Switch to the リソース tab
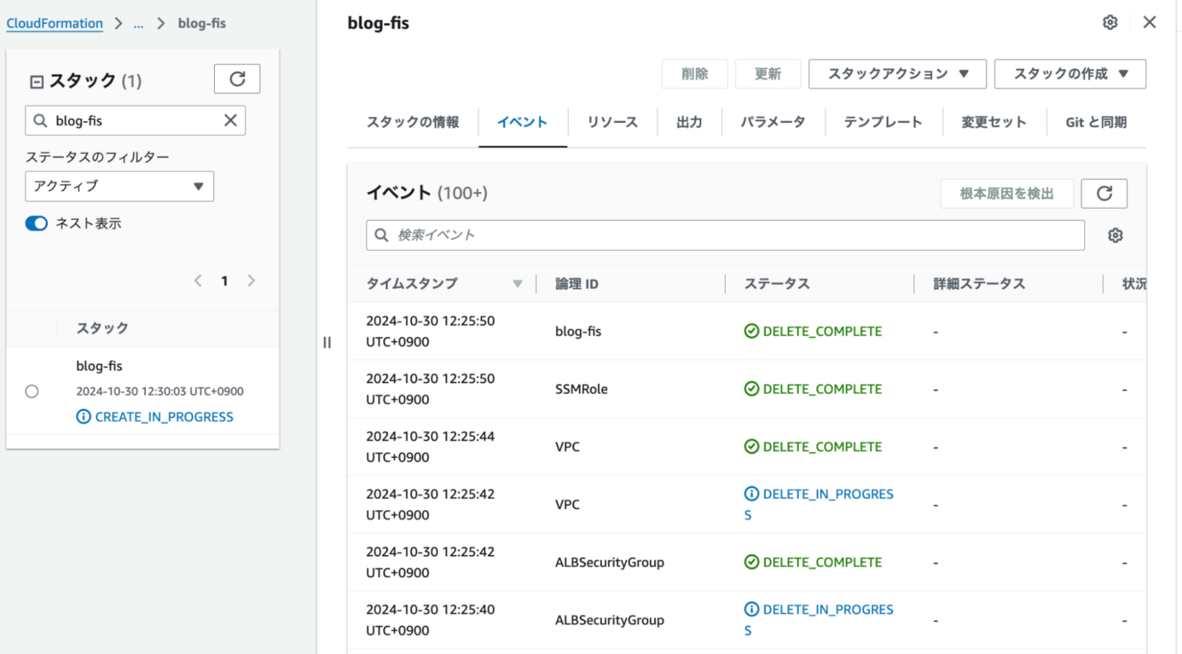Image resolution: width=1182 pixels, height=654 pixels. [x=613, y=122]
